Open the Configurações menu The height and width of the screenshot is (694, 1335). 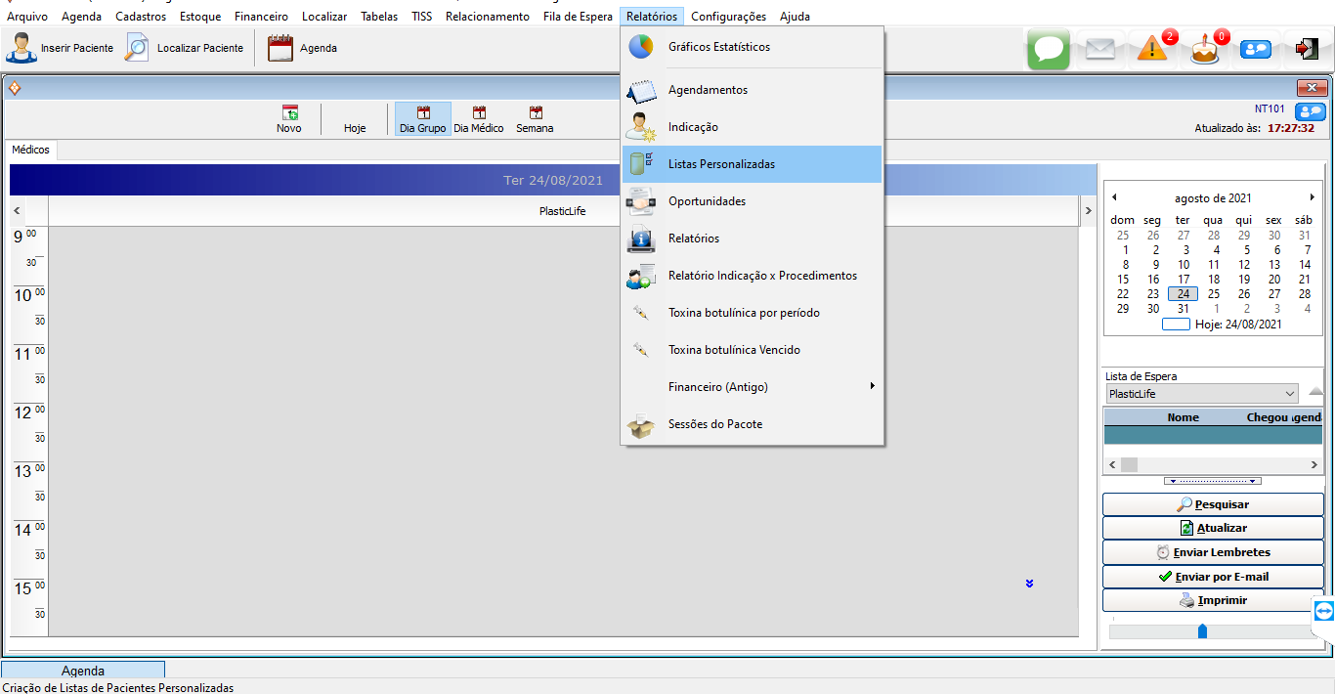click(x=728, y=17)
